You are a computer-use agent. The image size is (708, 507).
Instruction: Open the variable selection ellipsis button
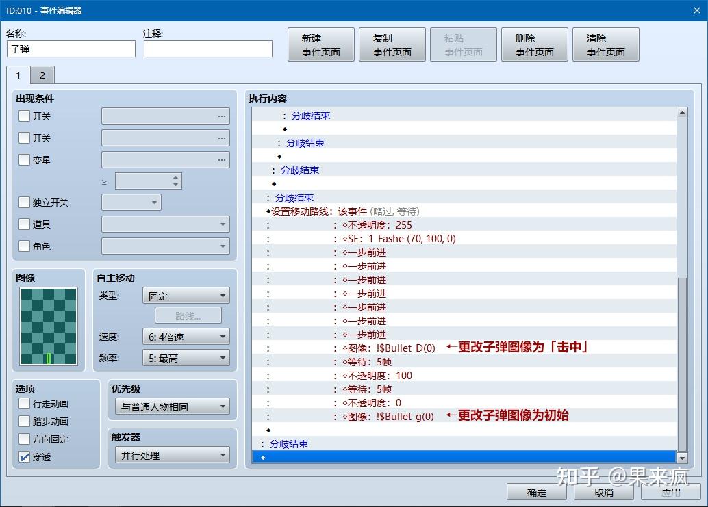coord(220,159)
